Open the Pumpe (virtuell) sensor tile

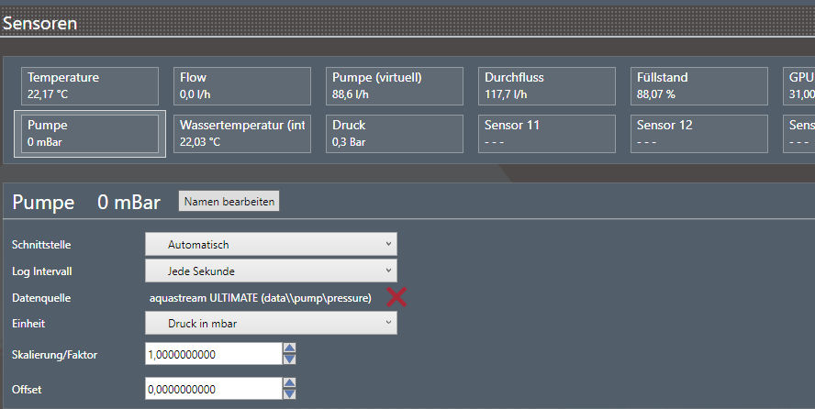(395, 85)
